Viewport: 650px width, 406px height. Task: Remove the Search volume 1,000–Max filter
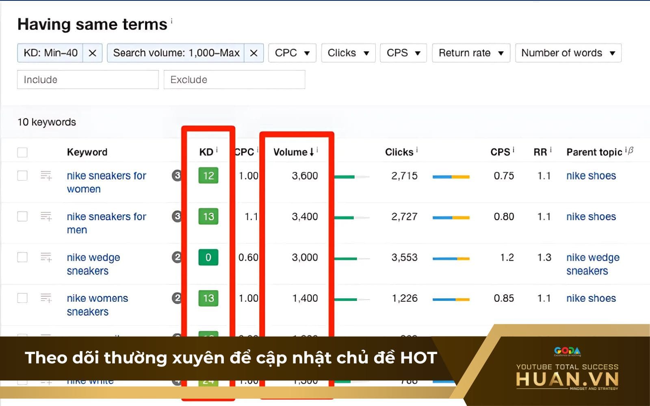253,53
